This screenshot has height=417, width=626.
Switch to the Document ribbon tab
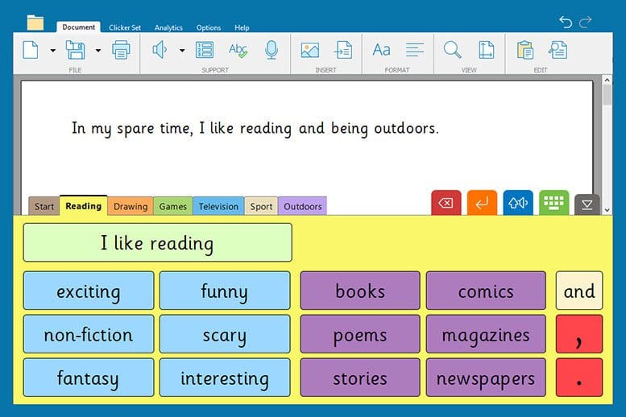pos(79,27)
